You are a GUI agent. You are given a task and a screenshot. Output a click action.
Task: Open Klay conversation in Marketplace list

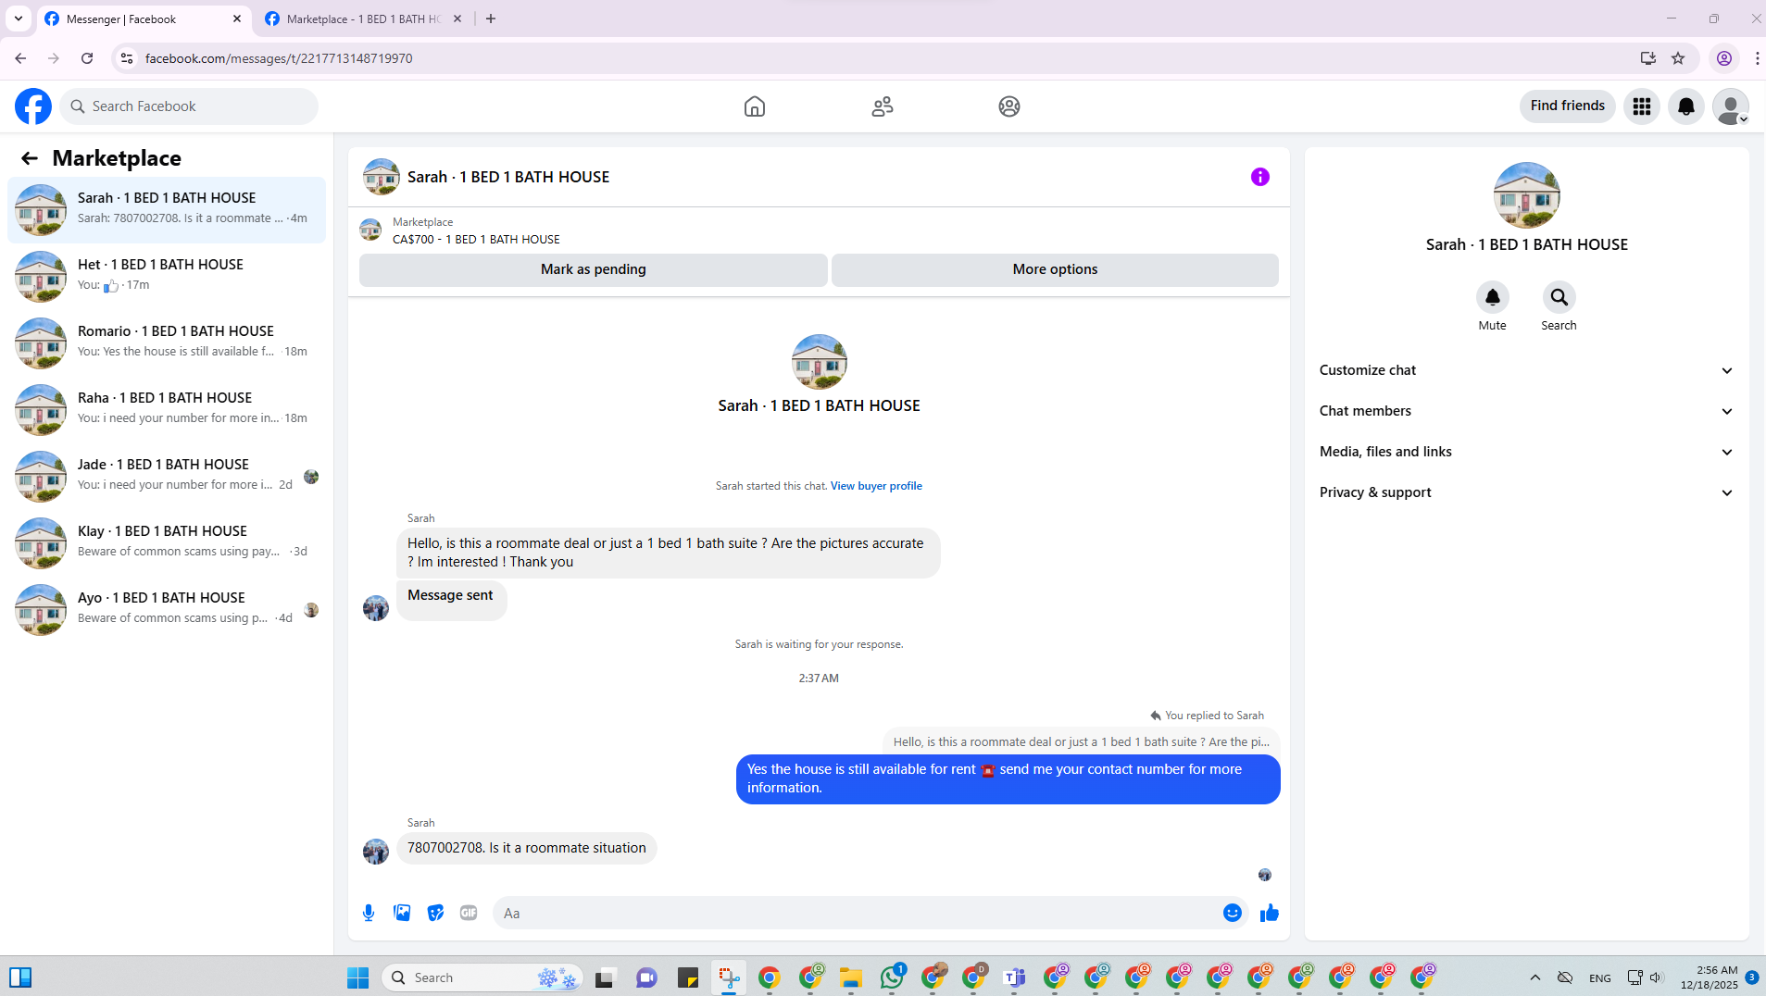167,543
